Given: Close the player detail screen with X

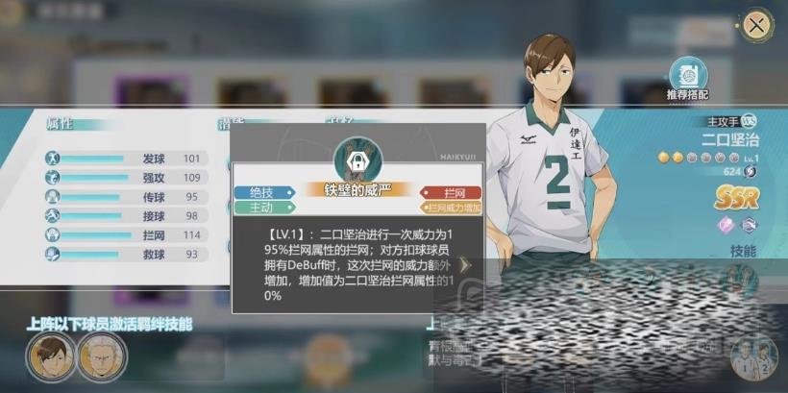Looking at the screenshot, I should [x=756, y=25].
